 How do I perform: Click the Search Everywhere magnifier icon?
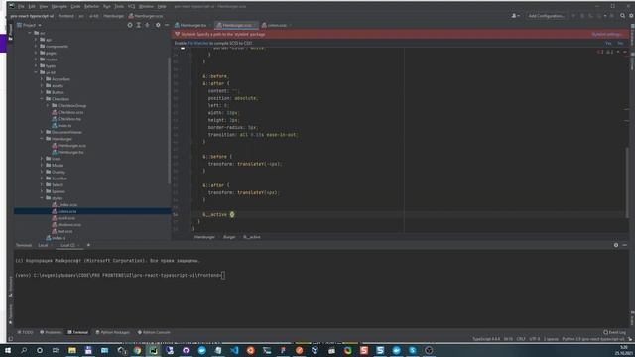click(x=622, y=16)
